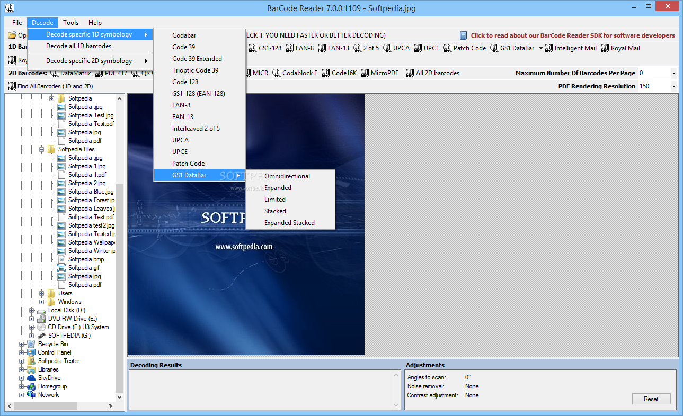Click Decoding Results scroll down arrow
This screenshot has height=416, width=683.
[396, 405]
